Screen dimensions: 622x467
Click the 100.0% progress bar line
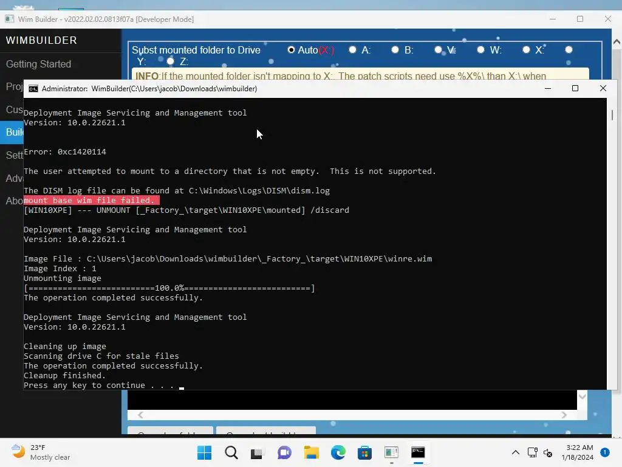[x=169, y=288]
